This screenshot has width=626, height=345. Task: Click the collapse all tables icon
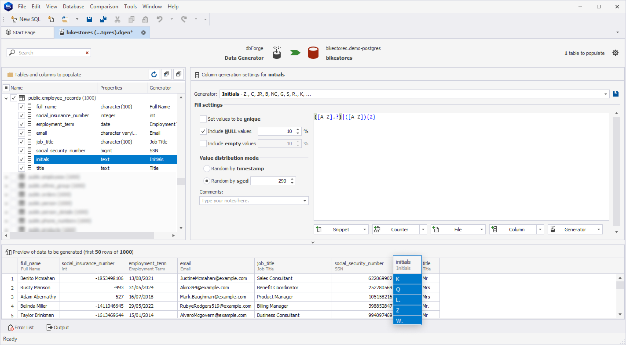179,75
